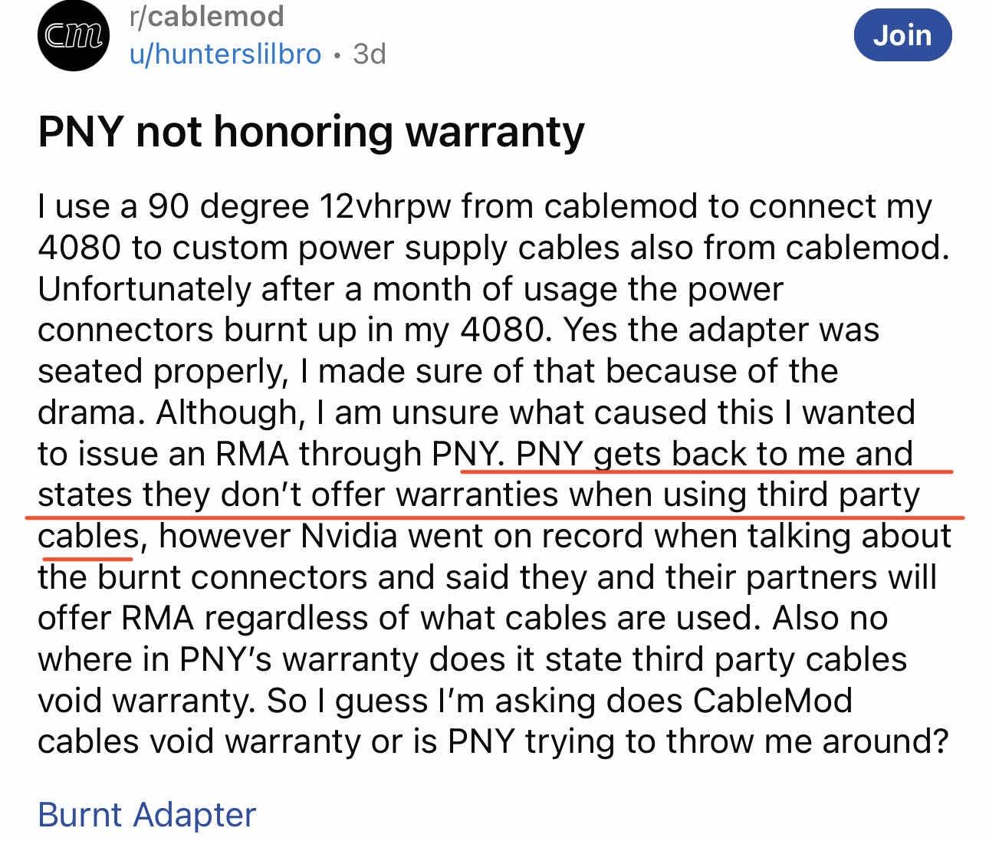The width and height of the screenshot is (989, 841).
Task: Select the Burnt Adapter flair
Action: click(146, 814)
